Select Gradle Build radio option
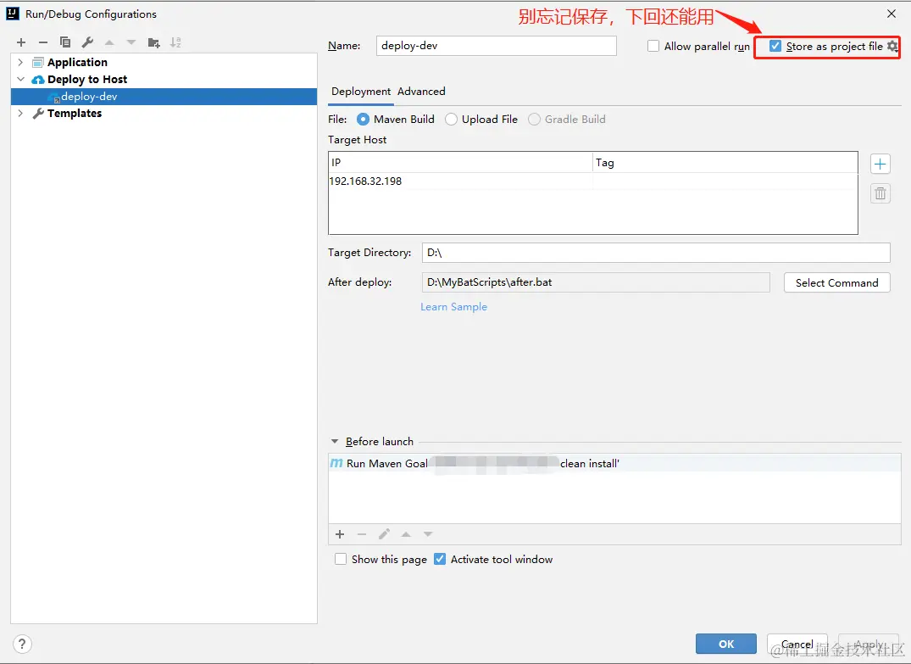911x664 pixels. coord(534,120)
